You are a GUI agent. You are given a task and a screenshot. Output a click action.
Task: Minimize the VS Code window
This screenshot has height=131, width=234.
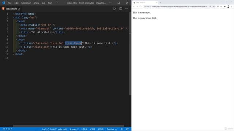click(110, 3)
